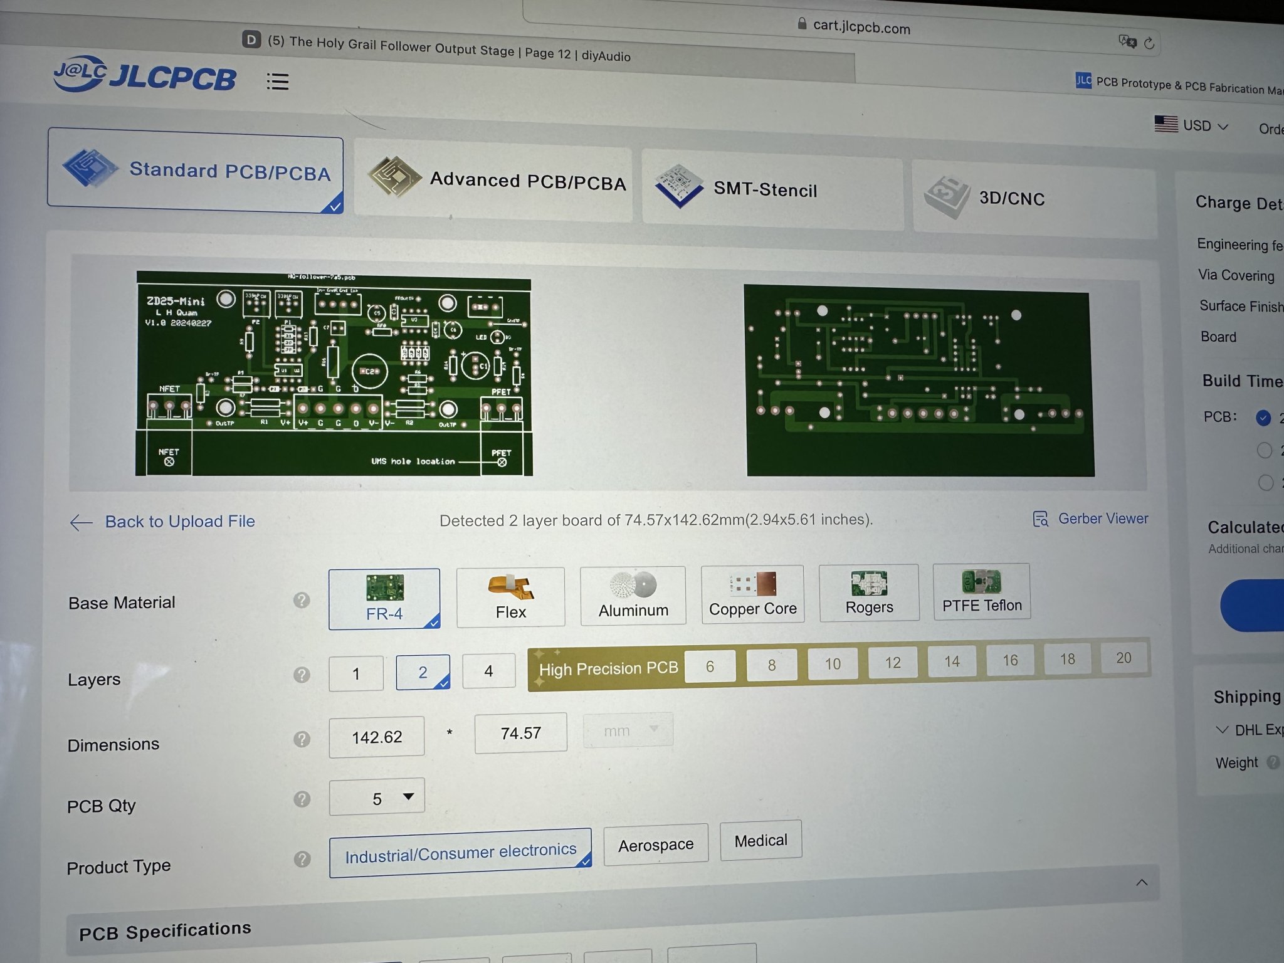Click the US flag currency icon
The image size is (1284, 963).
point(1166,124)
